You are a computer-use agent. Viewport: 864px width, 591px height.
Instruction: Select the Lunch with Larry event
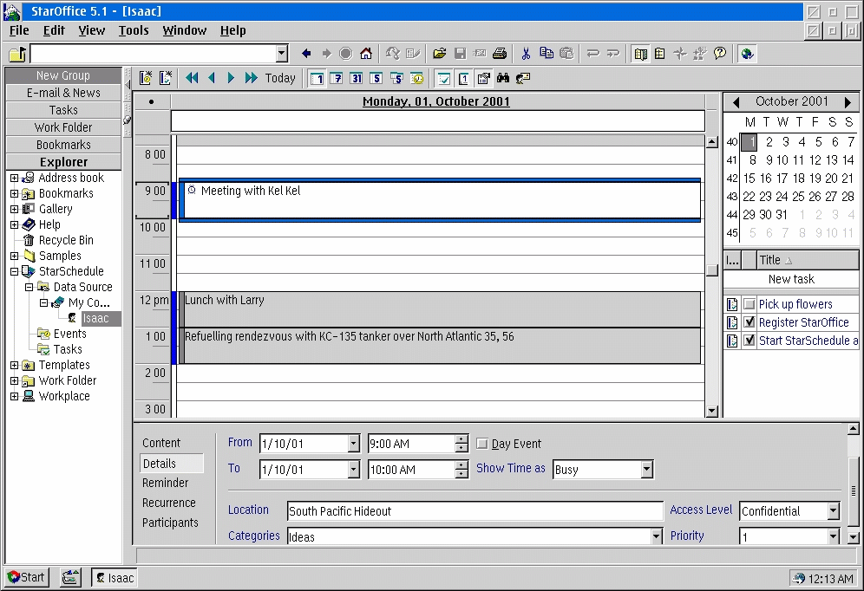pyautogui.click(x=441, y=310)
